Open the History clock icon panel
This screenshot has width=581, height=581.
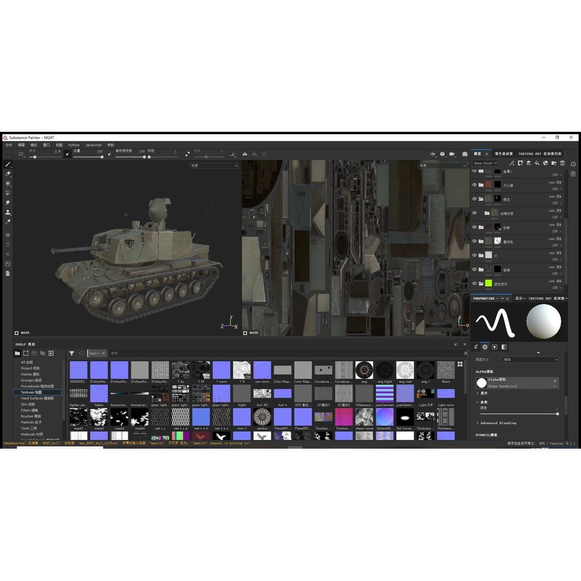click(x=573, y=164)
